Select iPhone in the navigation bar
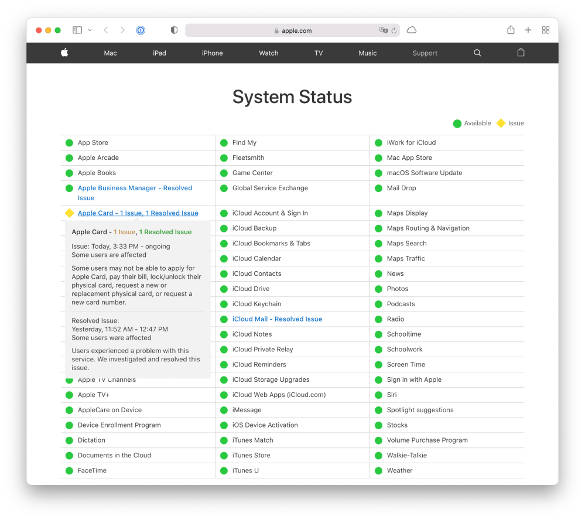The width and height of the screenshot is (585, 520). (212, 53)
